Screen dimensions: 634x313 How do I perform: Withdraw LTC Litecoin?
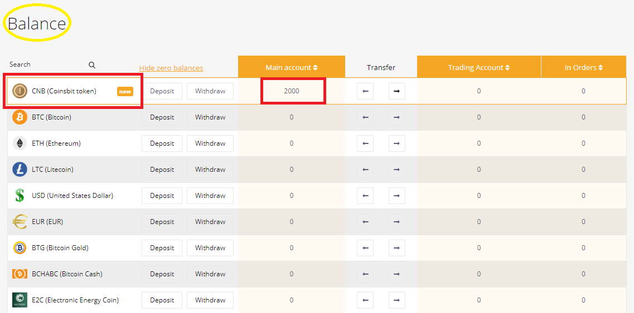(210, 170)
